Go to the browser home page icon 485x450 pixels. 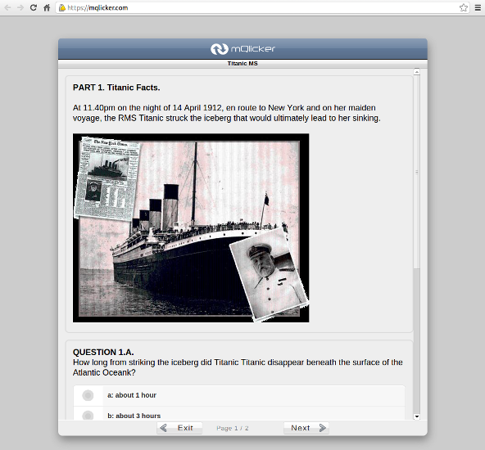click(47, 7)
